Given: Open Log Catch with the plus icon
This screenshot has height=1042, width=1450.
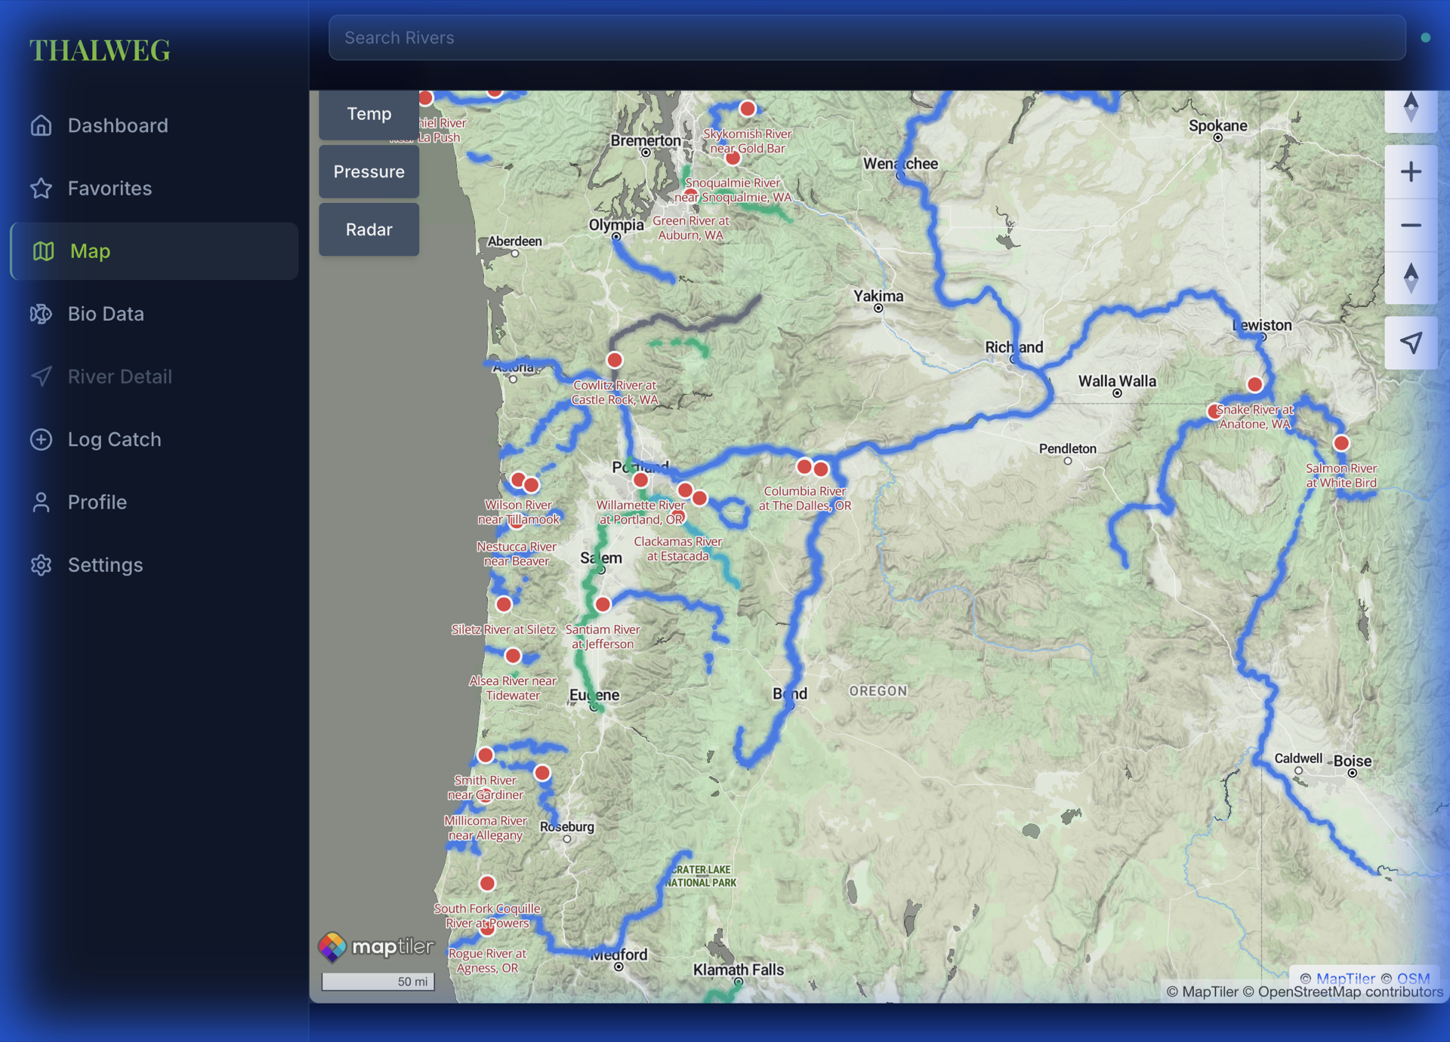Looking at the screenshot, I should tap(42, 439).
